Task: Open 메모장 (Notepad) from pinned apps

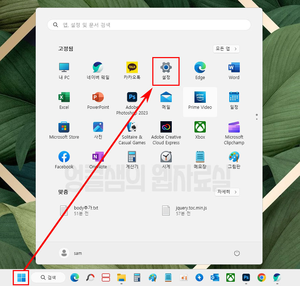Action: coord(200,160)
